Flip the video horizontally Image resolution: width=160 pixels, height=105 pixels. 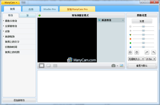(130, 52)
